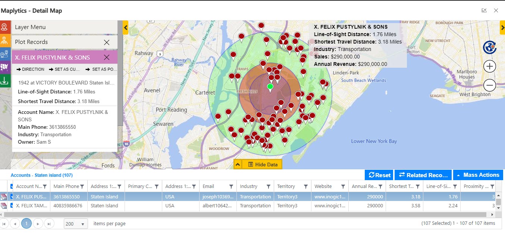Open the orange territory sidebar icon
The image size is (505, 233).
pyautogui.click(x=5, y=40)
